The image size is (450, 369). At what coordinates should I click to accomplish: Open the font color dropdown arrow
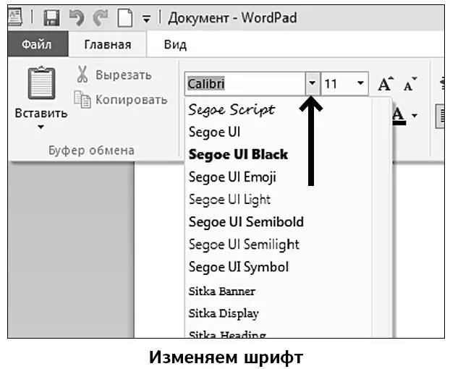[415, 115]
